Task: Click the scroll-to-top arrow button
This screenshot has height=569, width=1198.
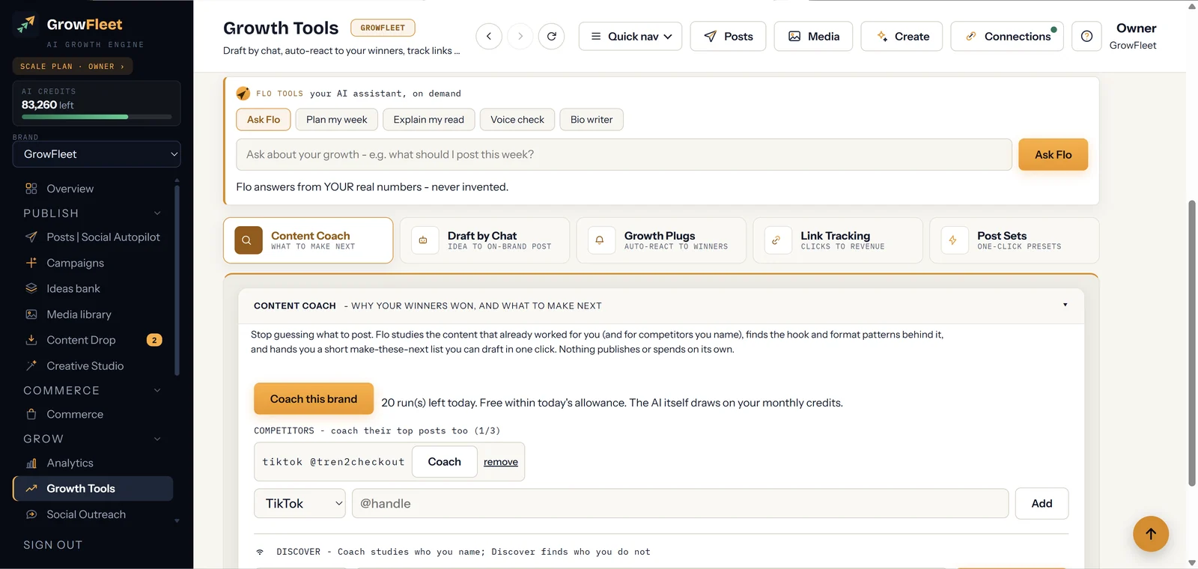Action: 1151,534
